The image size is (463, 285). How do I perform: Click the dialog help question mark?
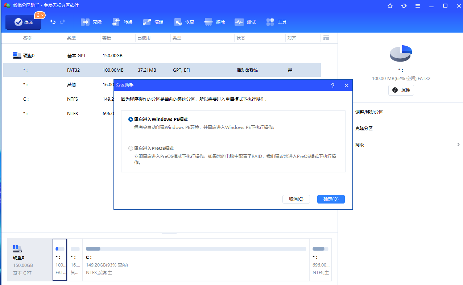coord(333,85)
